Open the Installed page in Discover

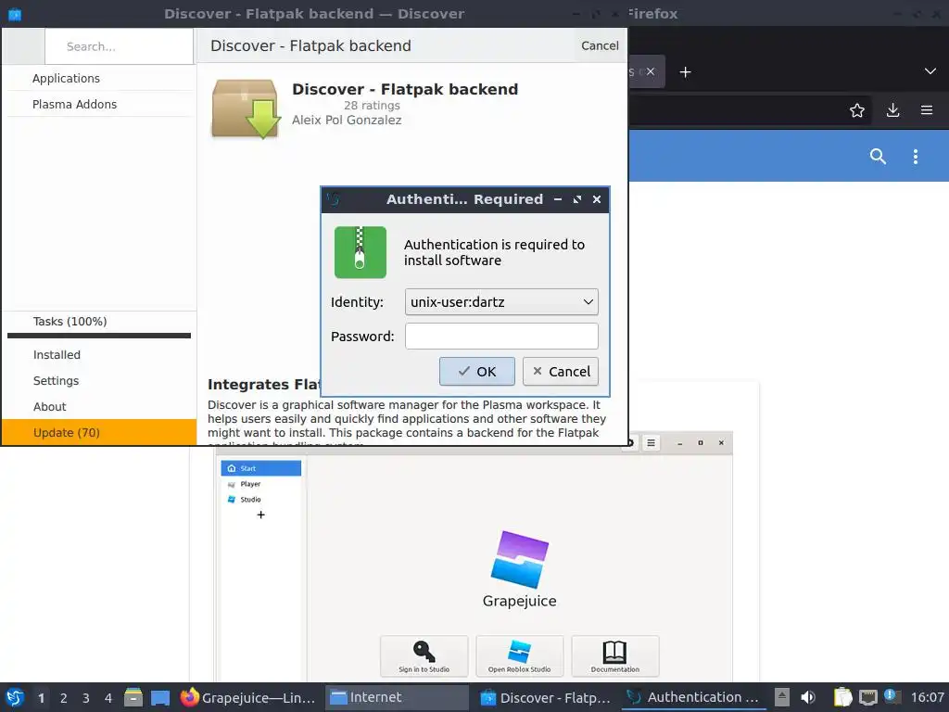[x=98, y=355]
